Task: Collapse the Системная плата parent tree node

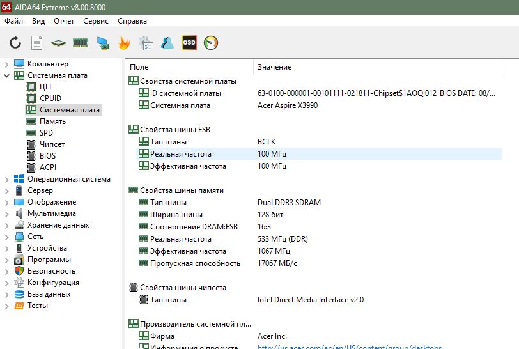Action: pos(6,75)
